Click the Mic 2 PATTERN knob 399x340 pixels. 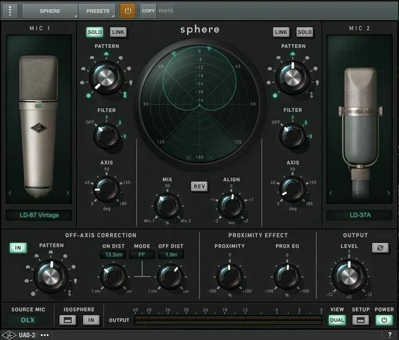[x=293, y=77]
